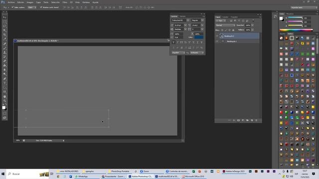The height and width of the screenshot is (179, 319).
Task: Open the font style Regular dropdown
Action: (202, 20)
